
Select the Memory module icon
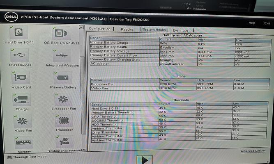tap(23, 143)
